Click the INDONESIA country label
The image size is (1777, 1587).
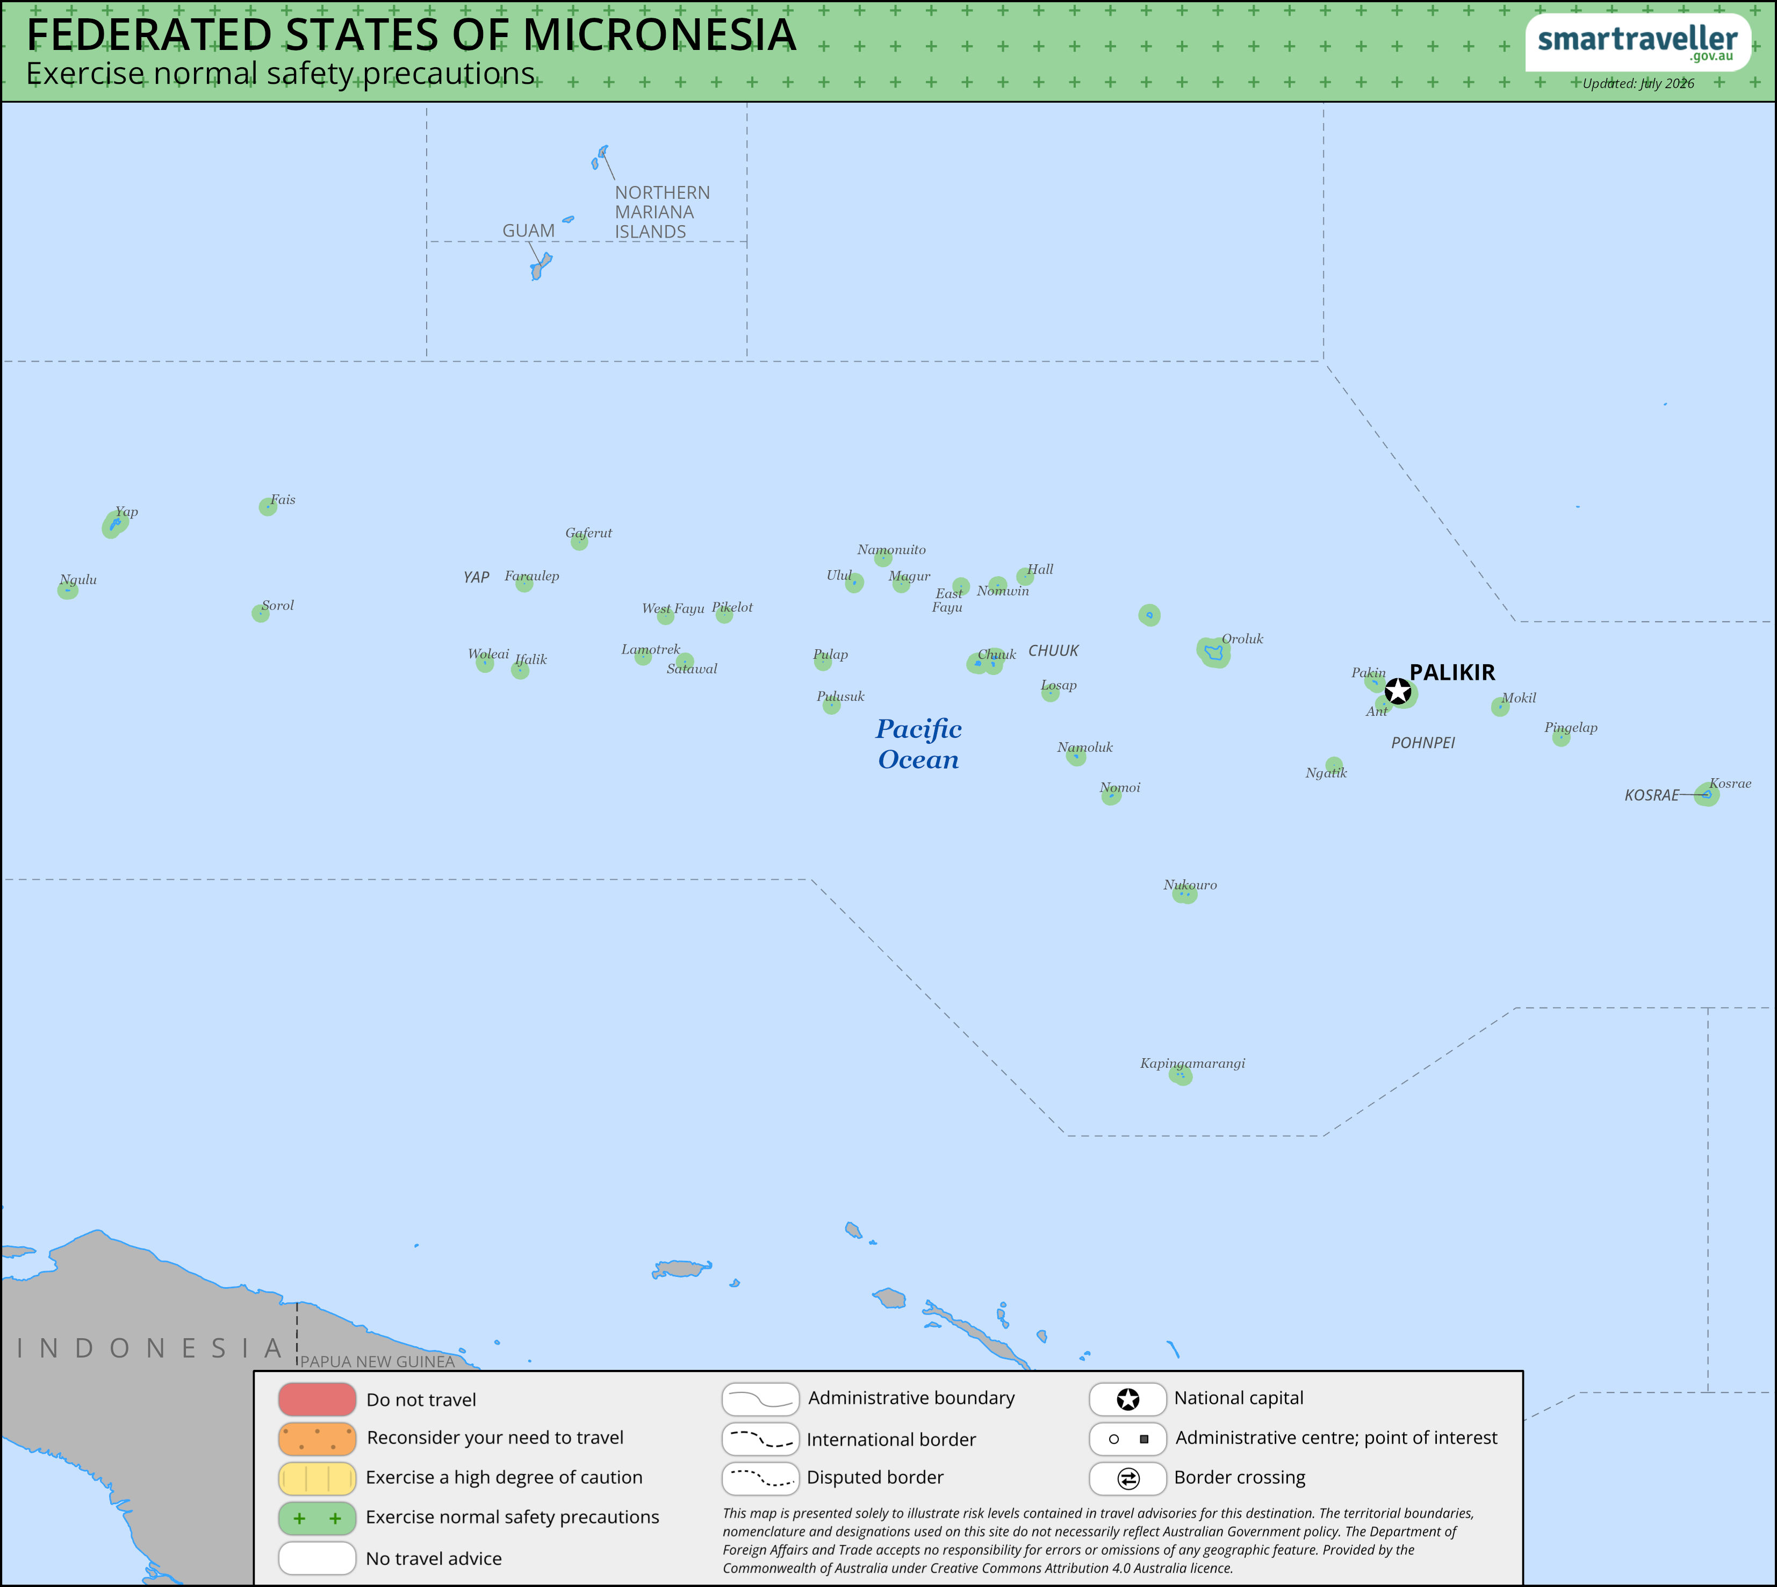click(x=150, y=1348)
